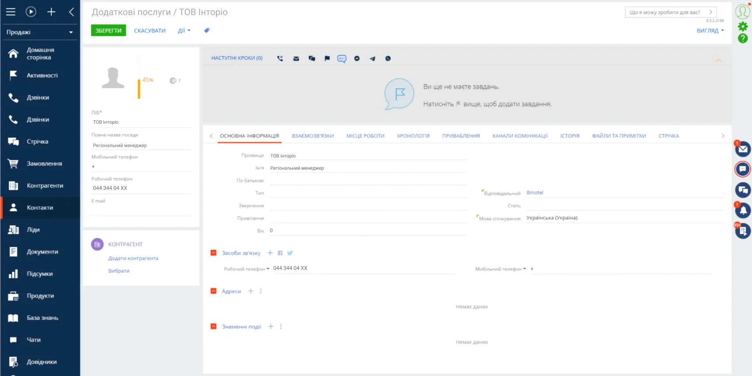Open Контрагенти section in sidebar

(40, 186)
